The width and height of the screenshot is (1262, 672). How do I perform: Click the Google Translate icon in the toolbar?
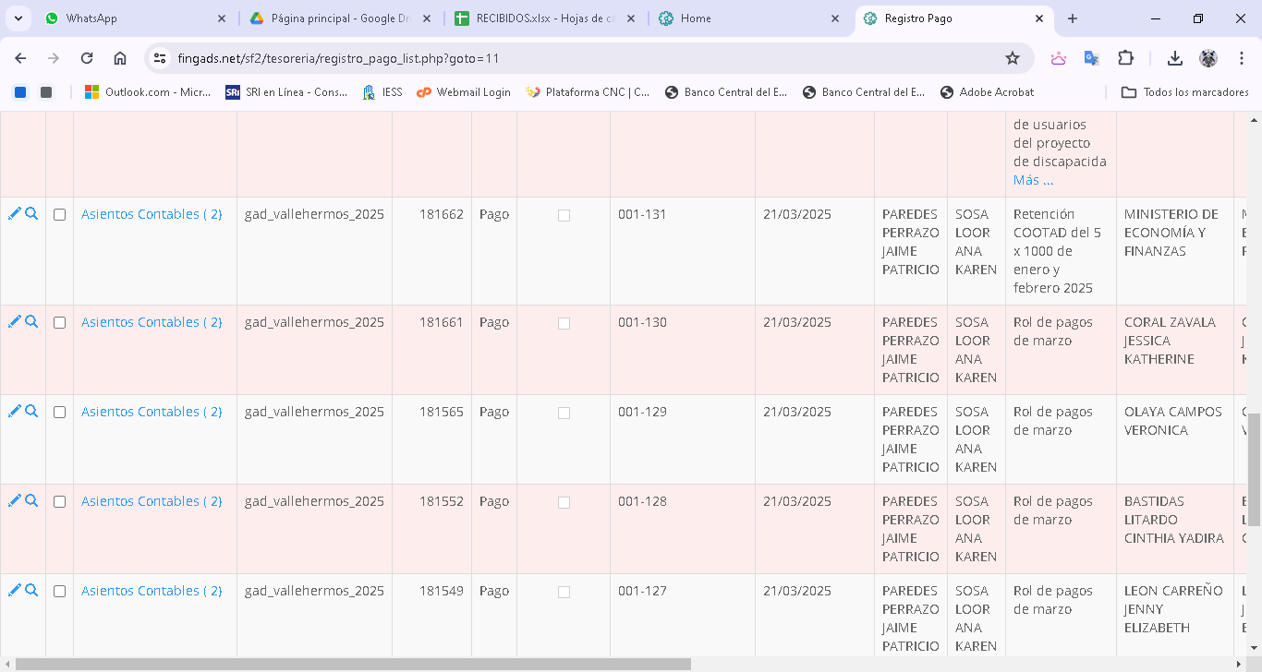(x=1091, y=58)
